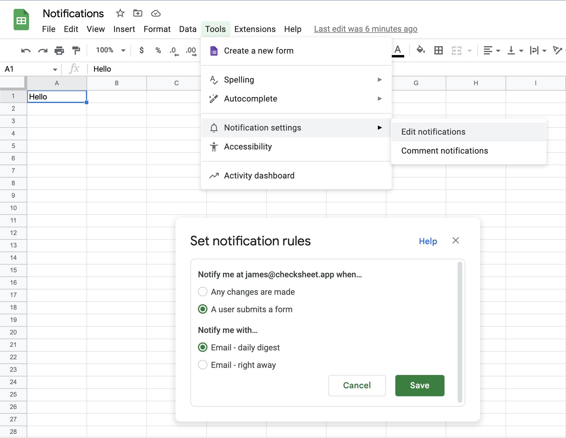Click the horizontal align icon
Screen dimensions: 566x438
pos(488,51)
